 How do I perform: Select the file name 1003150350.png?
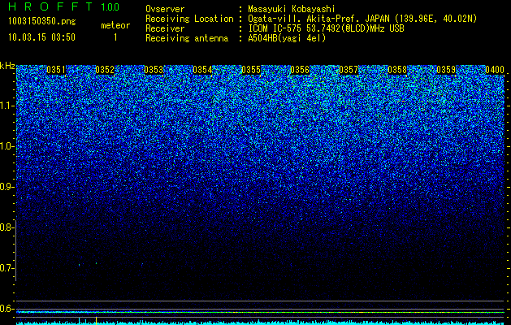42,21
